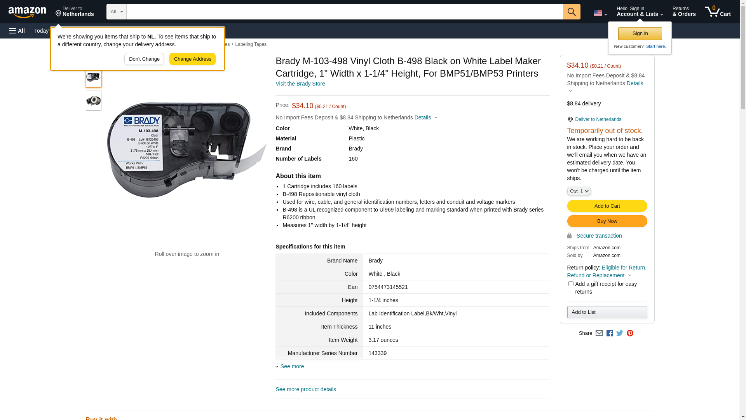Image resolution: width=746 pixels, height=420 pixels.
Task: Open the hamburger All menu
Action: (x=17, y=31)
